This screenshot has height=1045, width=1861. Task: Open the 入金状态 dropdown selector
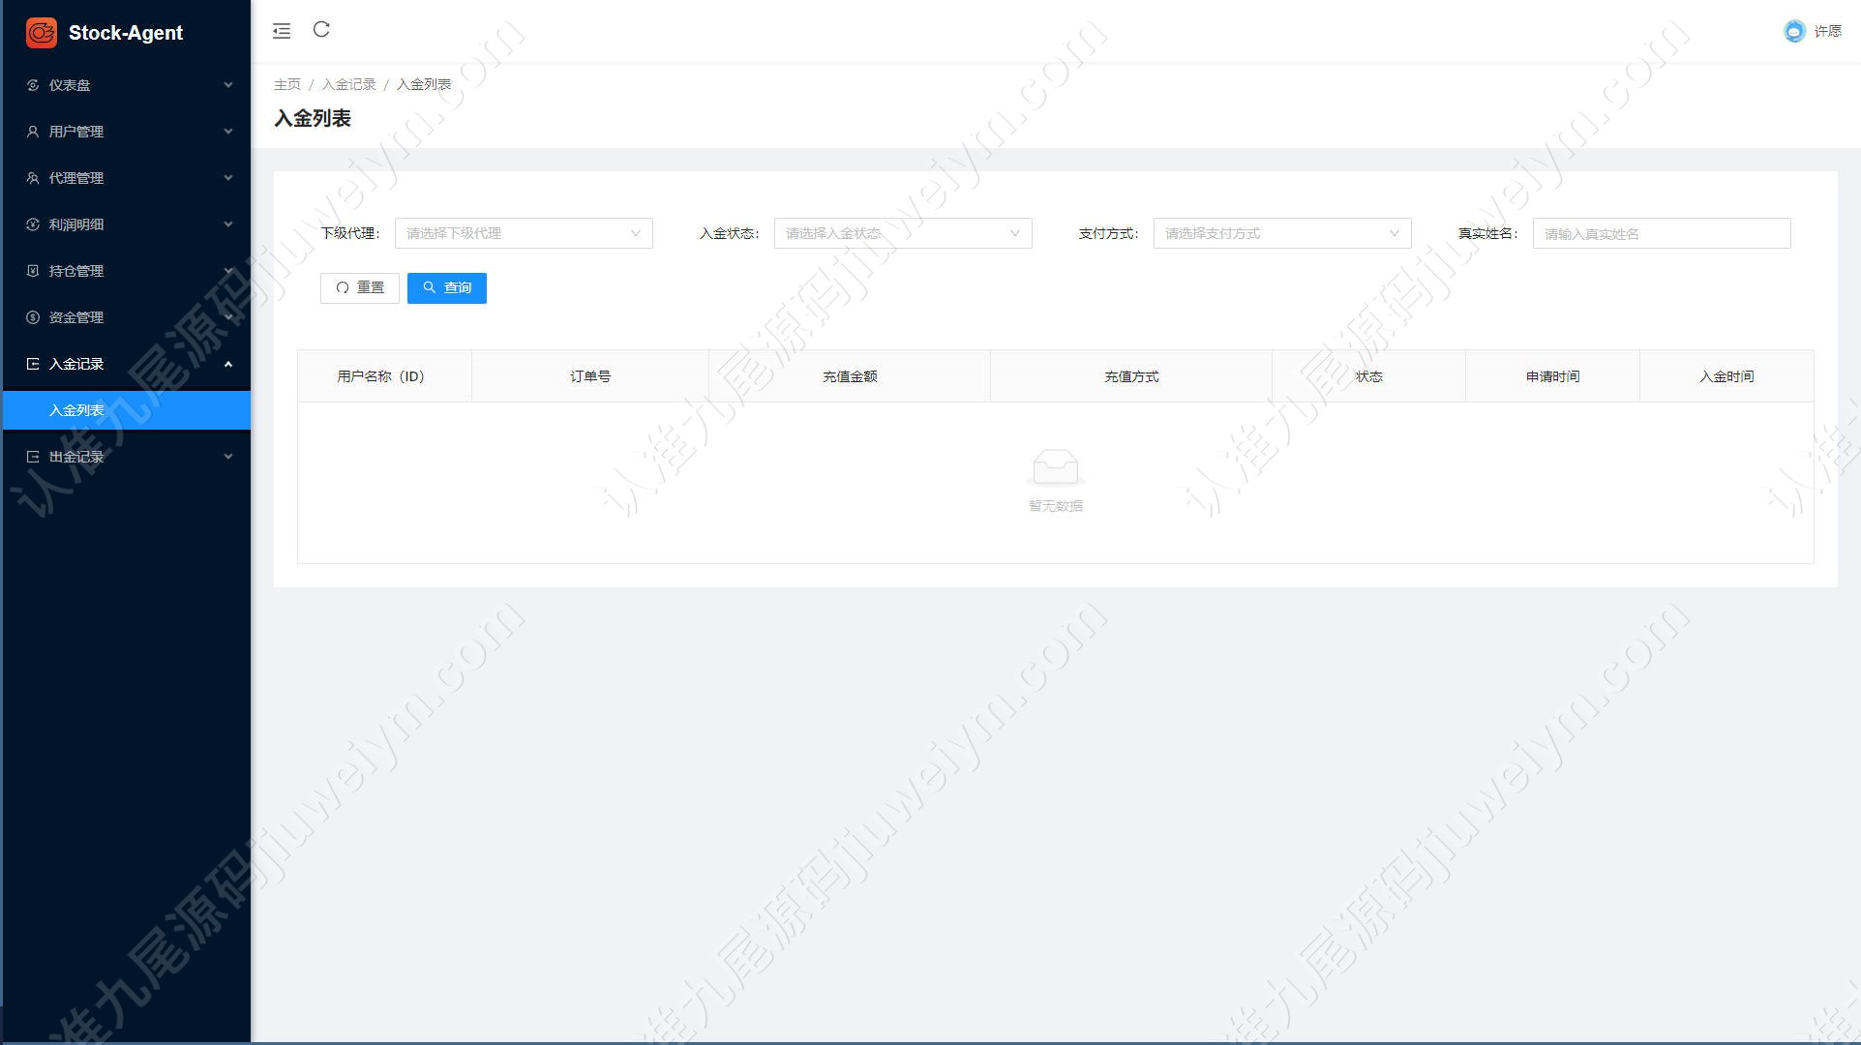pyautogui.click(x=903, y=233)
